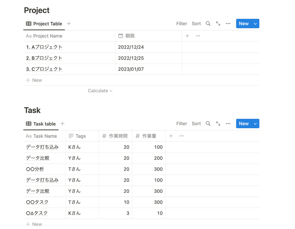295x229 pixels.
Task: Select the Task table view tab
Action: coord(41,124)
